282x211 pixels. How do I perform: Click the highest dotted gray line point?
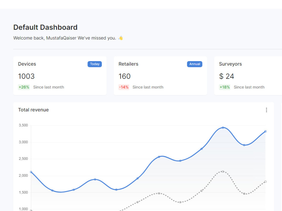pyautogui.click(x=223, y=172)
